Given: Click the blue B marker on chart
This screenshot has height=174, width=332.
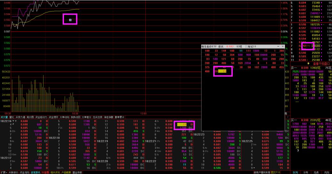Looking at the screenshot, I should pyautogui.click(x=70, y=20).
